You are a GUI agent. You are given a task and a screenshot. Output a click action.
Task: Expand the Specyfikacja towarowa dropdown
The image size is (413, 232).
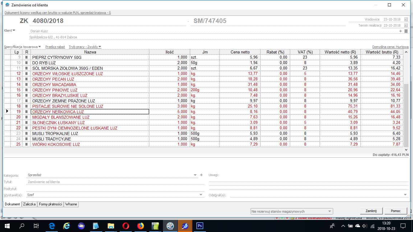coord(22,47)
